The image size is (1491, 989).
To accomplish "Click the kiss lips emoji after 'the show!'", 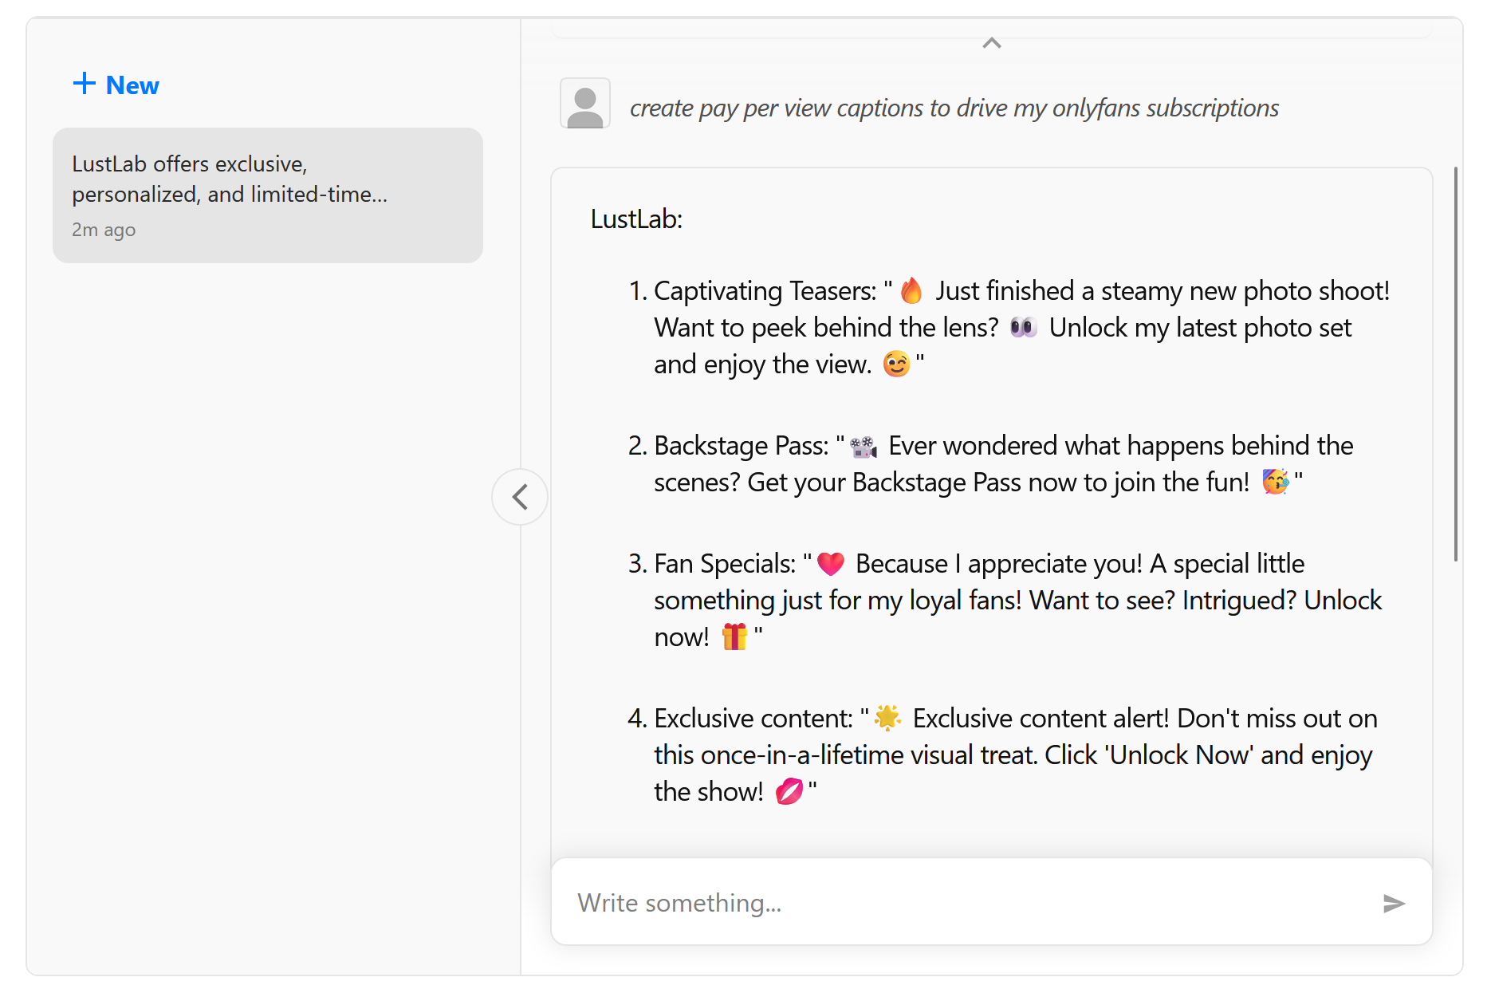I will click(789, 792).
